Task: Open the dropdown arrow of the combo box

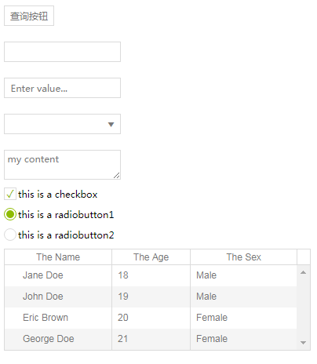Action: 111,125
